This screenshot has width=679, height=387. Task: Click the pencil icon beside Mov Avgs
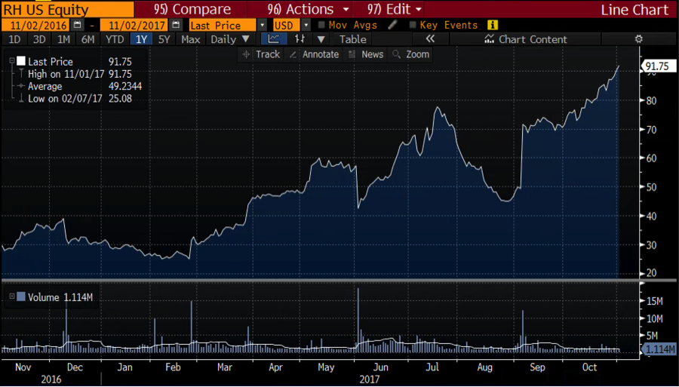[x=393, y=25]
